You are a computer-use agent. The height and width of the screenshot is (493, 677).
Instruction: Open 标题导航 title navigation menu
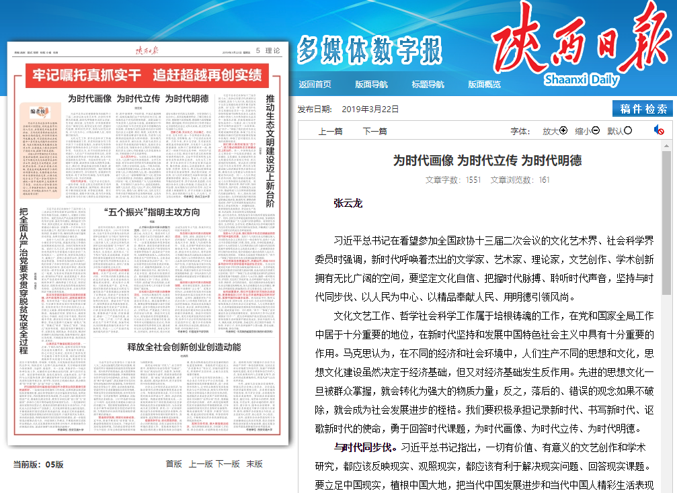[428, 85]
